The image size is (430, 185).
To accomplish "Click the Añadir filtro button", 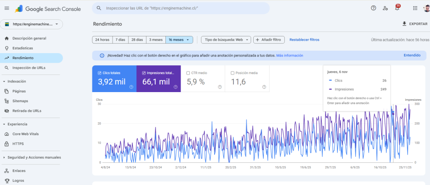I will (269, 40).
